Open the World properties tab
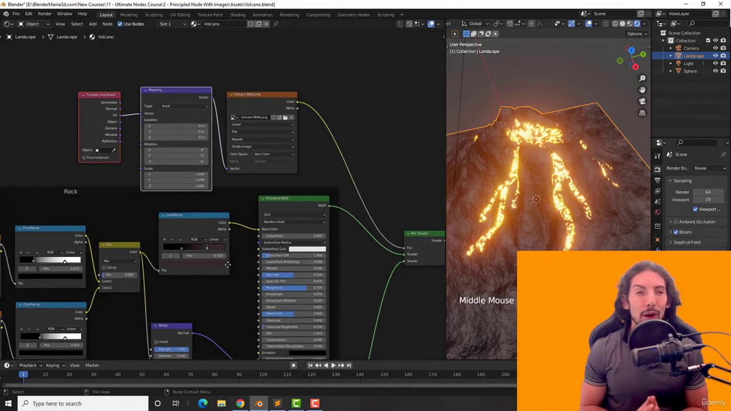 (657, 213)
